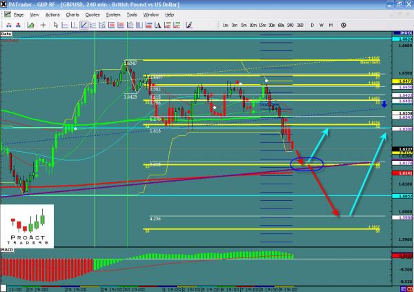Switch to the 1m timeframe
The image size is (414, 292).
pos(226,26)
